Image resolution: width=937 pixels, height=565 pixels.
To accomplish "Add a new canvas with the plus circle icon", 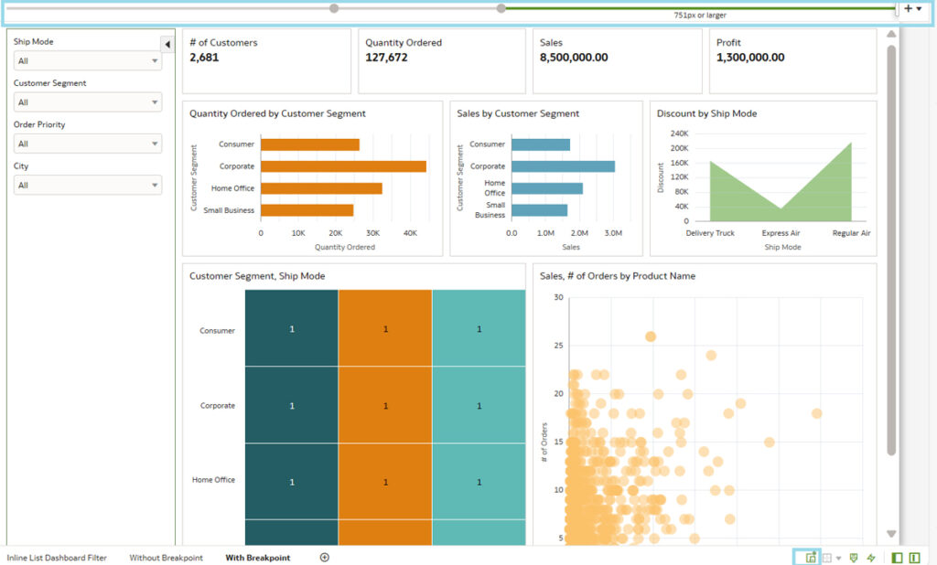I will click(x=324, y=558).
